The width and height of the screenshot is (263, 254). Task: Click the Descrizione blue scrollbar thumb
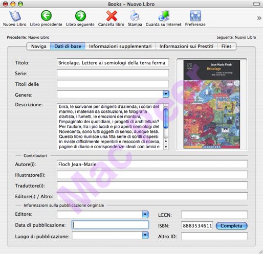pyautogui.click(x=166, y=118)
